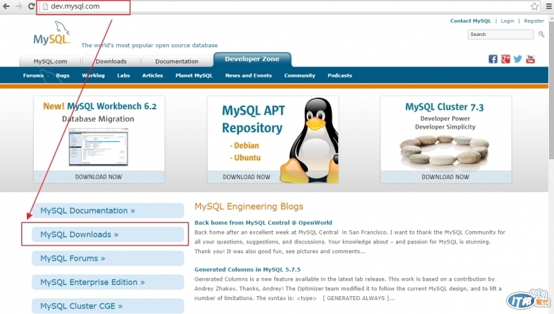Go to Forums in blue navbar
Viewport: 554px width, 314px height.
point(33,75)
